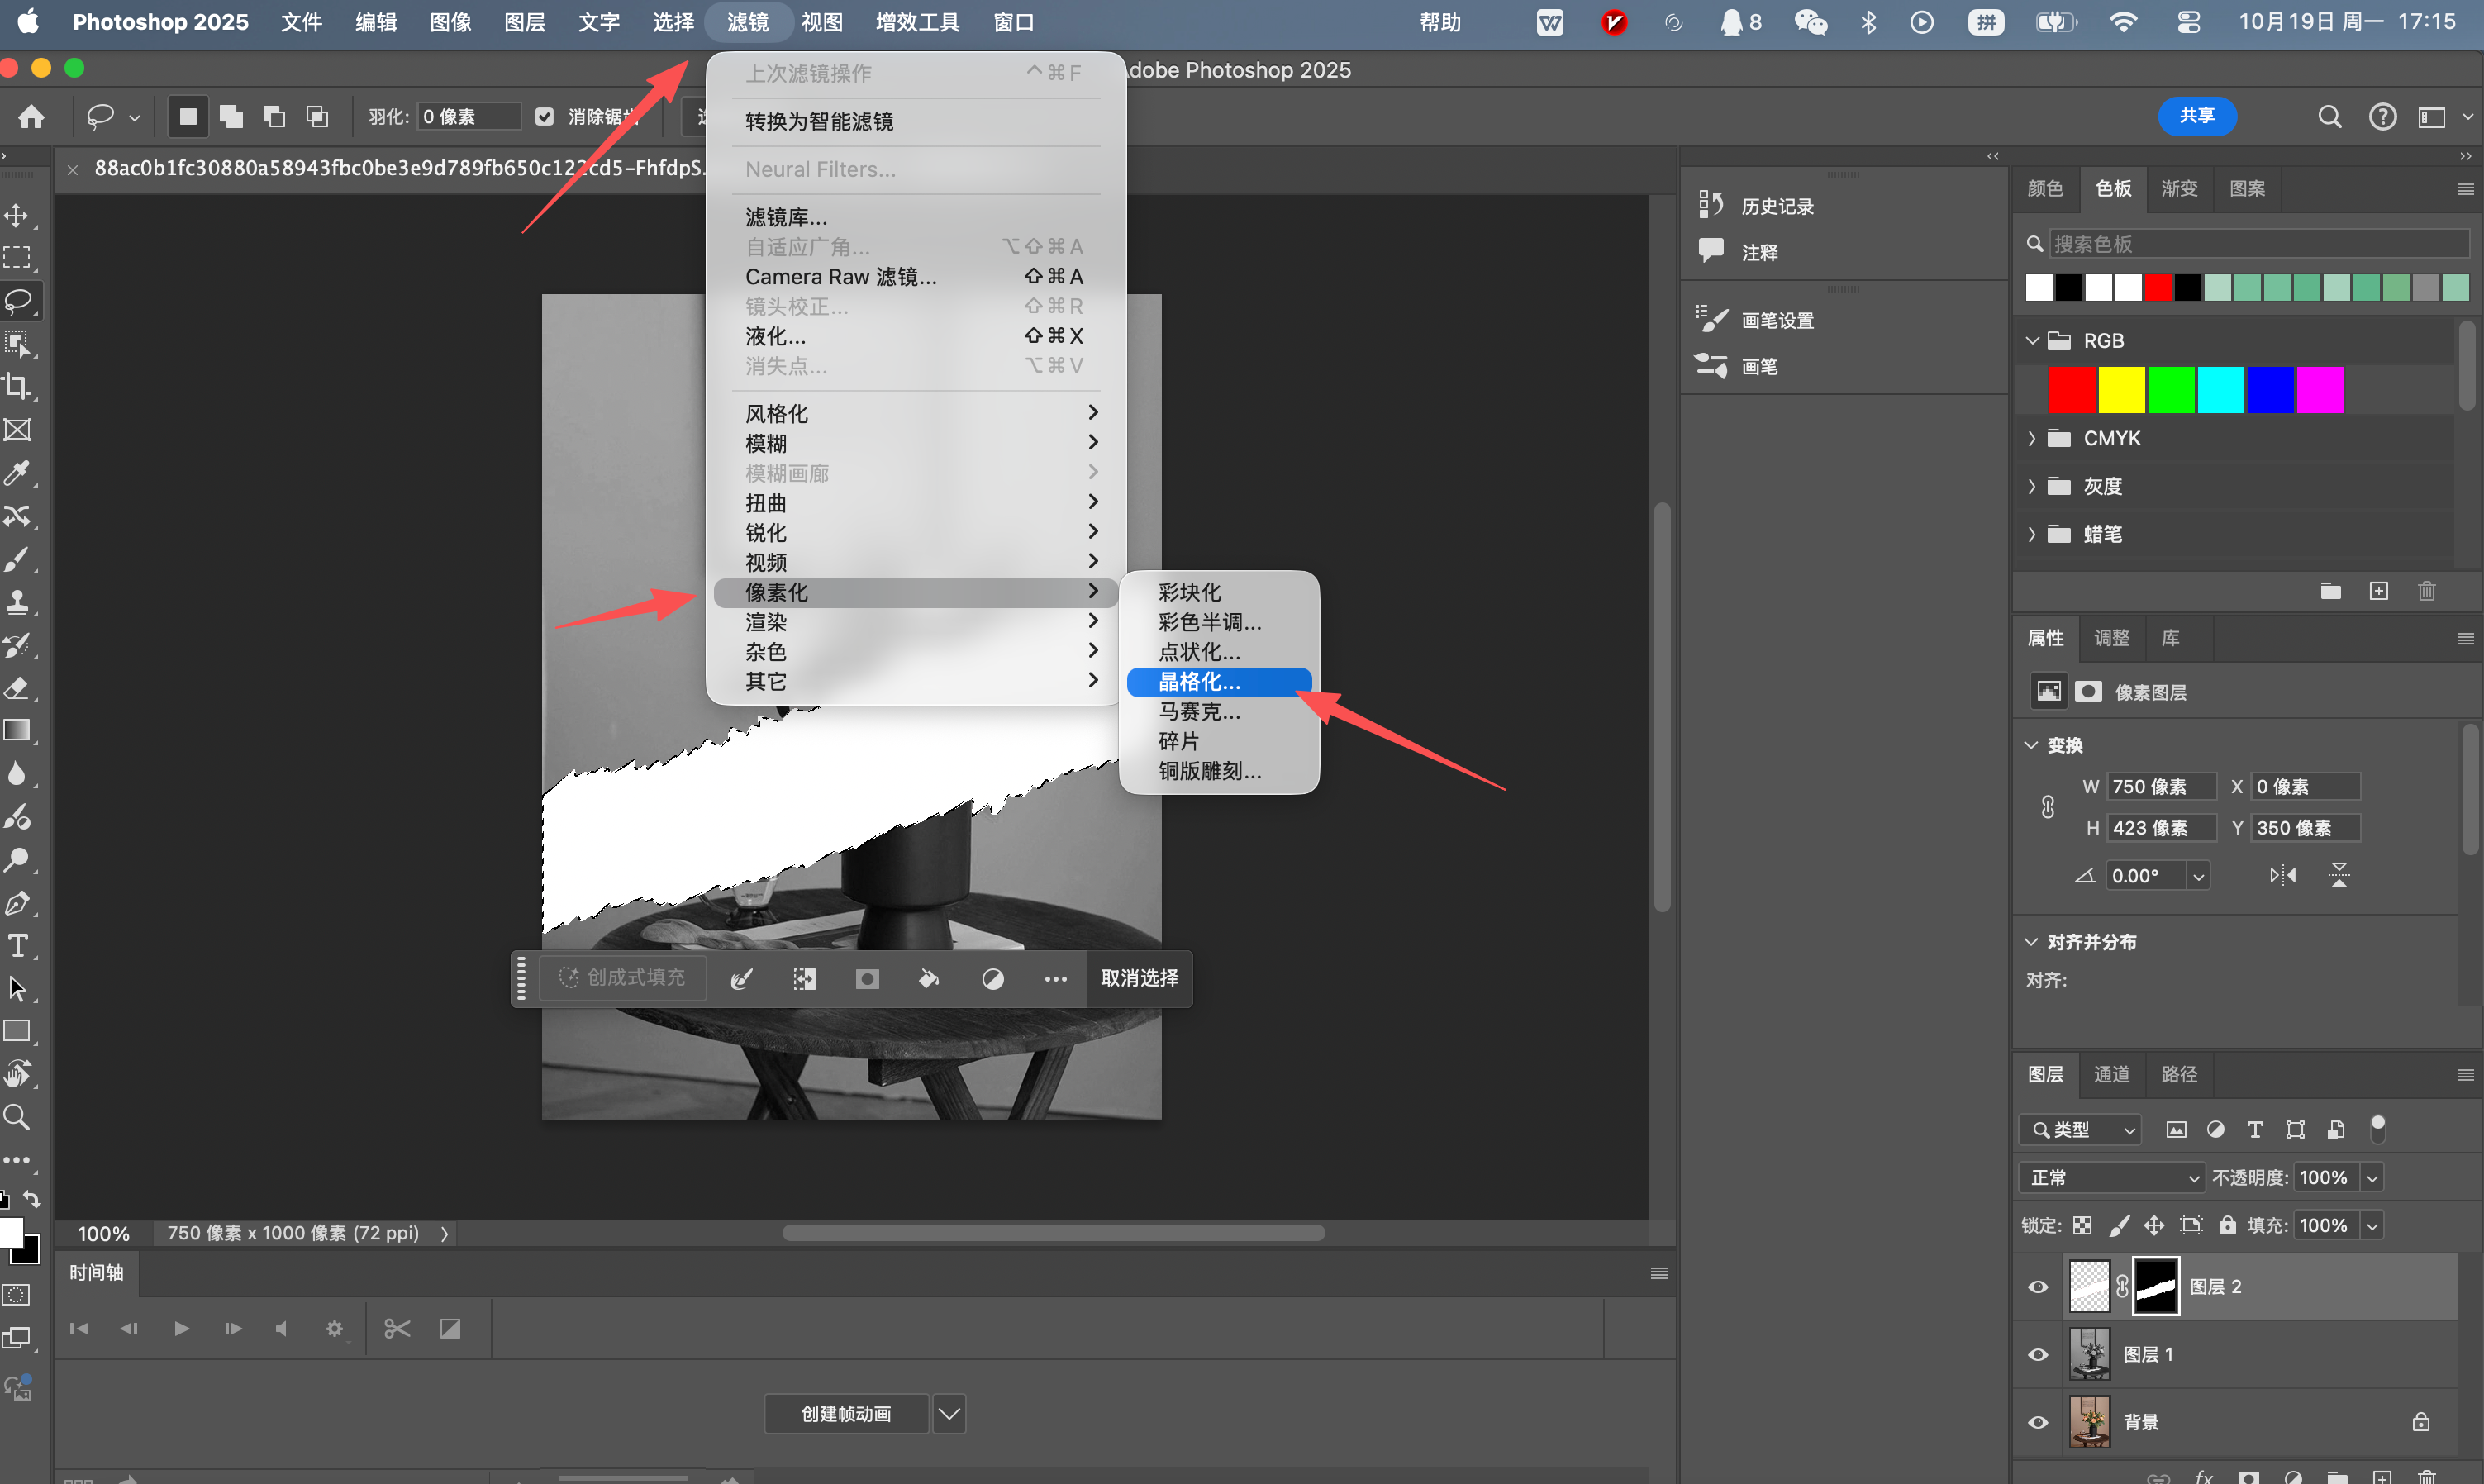Open the History panel icon
Viewport: 2484px width, 1484px height.
(x=1711, y=205)
